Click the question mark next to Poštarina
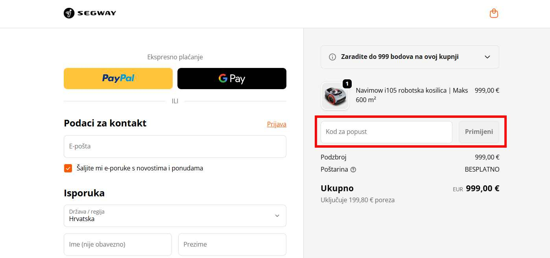The width and height of the screenshot is (550, 258). click(x=353, y=170)
